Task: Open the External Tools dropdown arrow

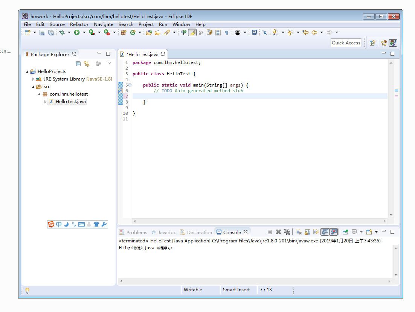Action: coord(114,32)
